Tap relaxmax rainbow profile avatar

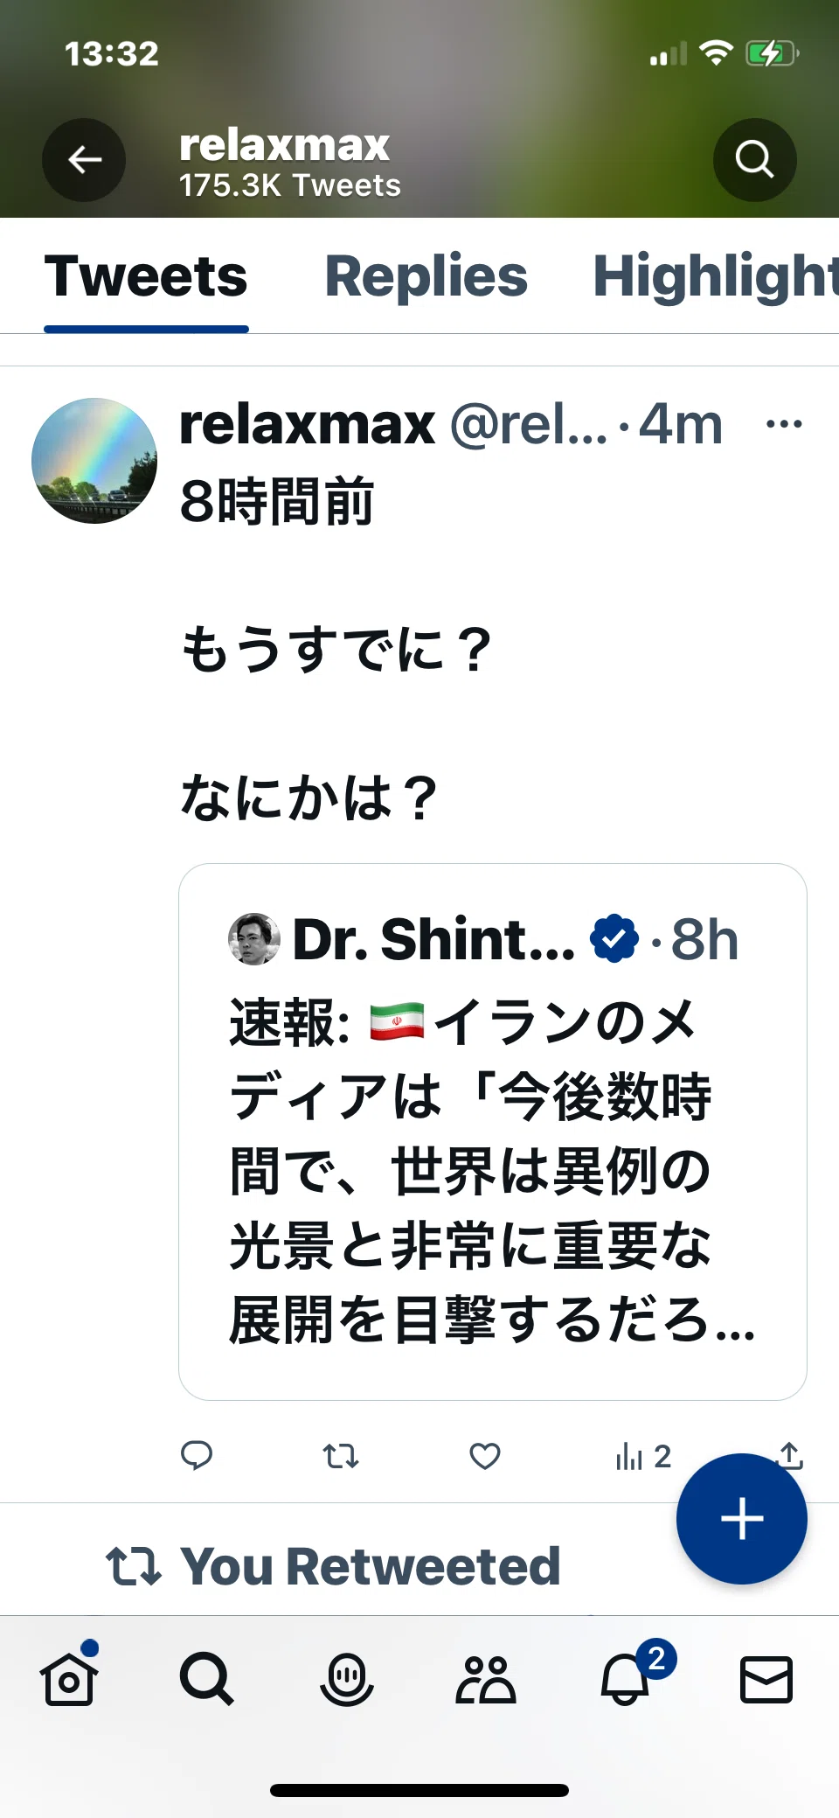94,461
